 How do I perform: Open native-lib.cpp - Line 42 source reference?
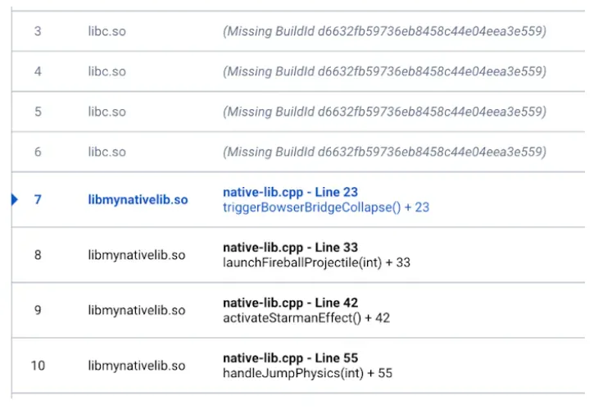pos(290,303)
